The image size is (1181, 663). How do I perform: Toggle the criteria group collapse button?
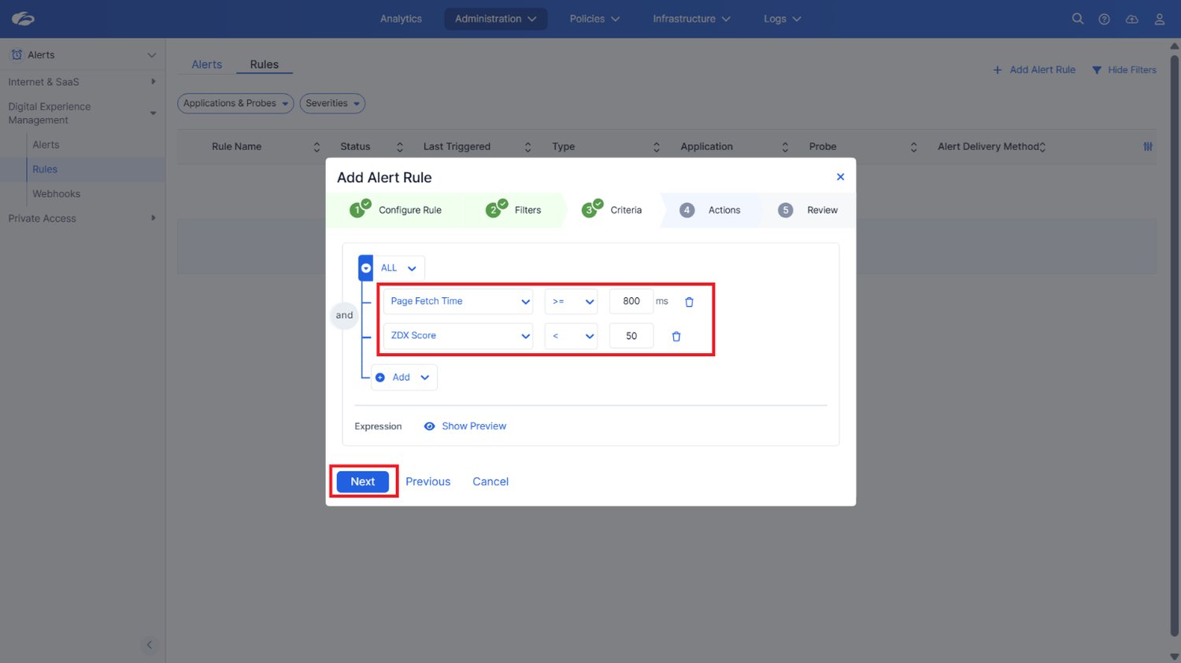click(x=366, y=268)
